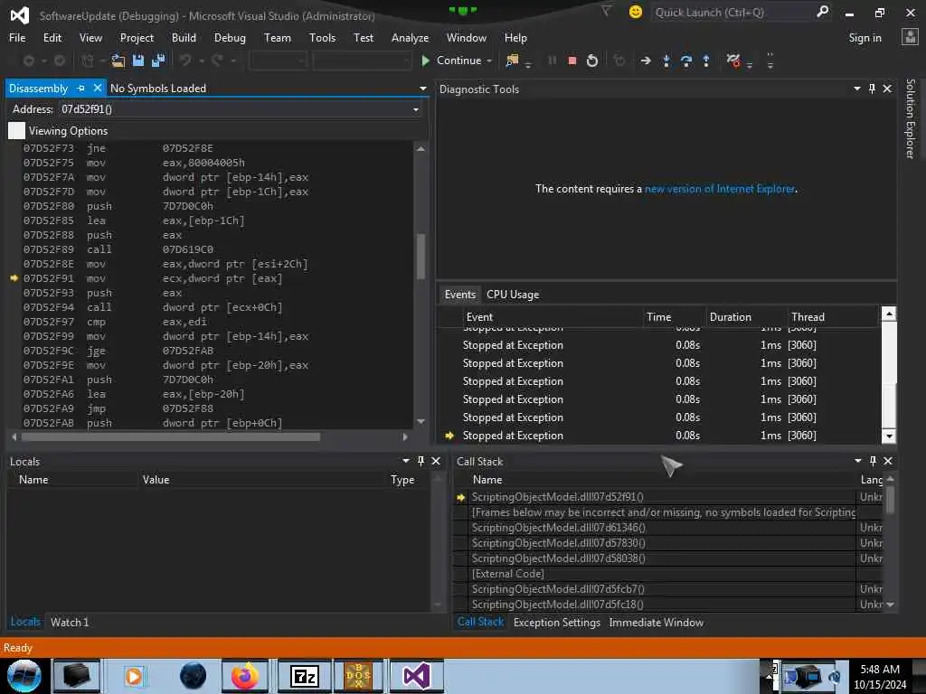Click the Events list scroll down arrow
The image size is (926, 694).
(x=888, y=436)
